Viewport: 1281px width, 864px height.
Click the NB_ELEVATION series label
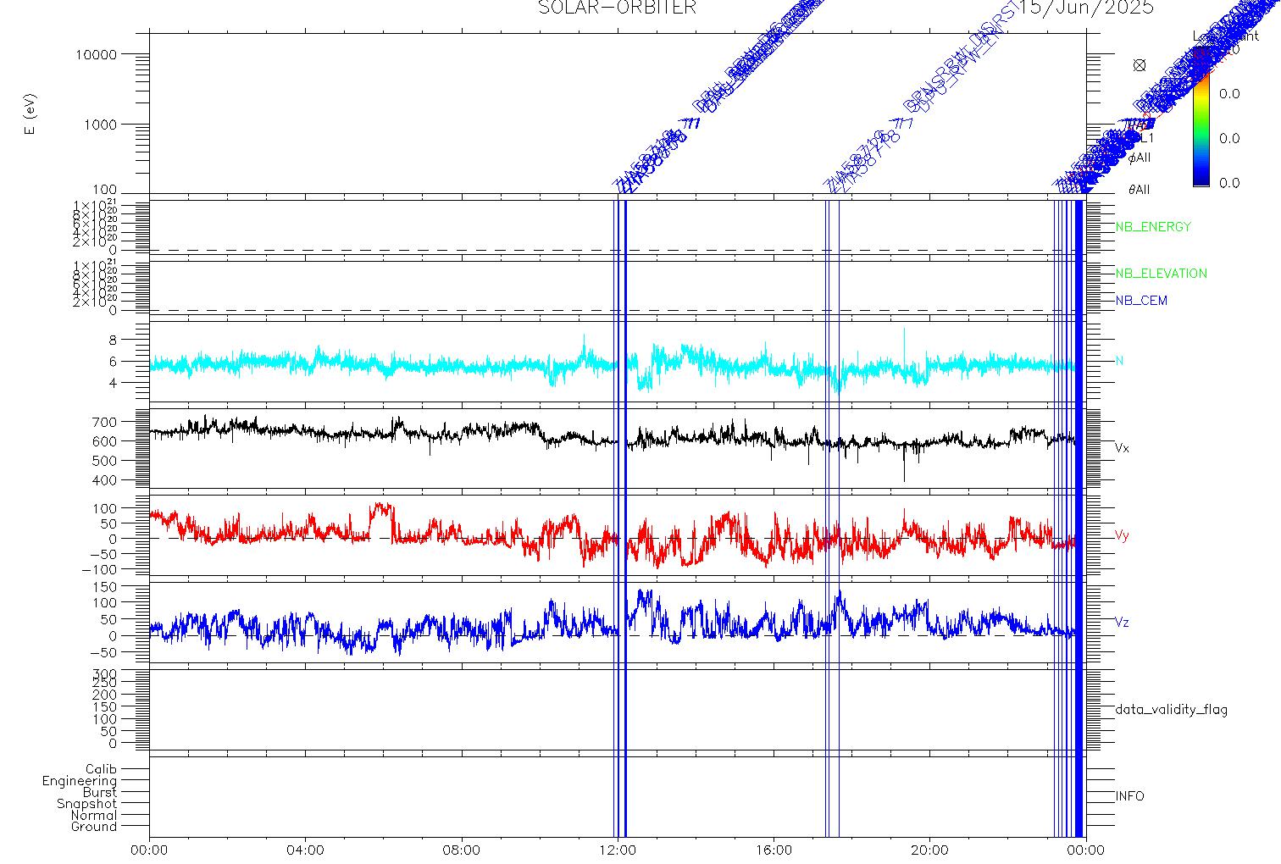pyautogui.click(x=1161, y=274)
